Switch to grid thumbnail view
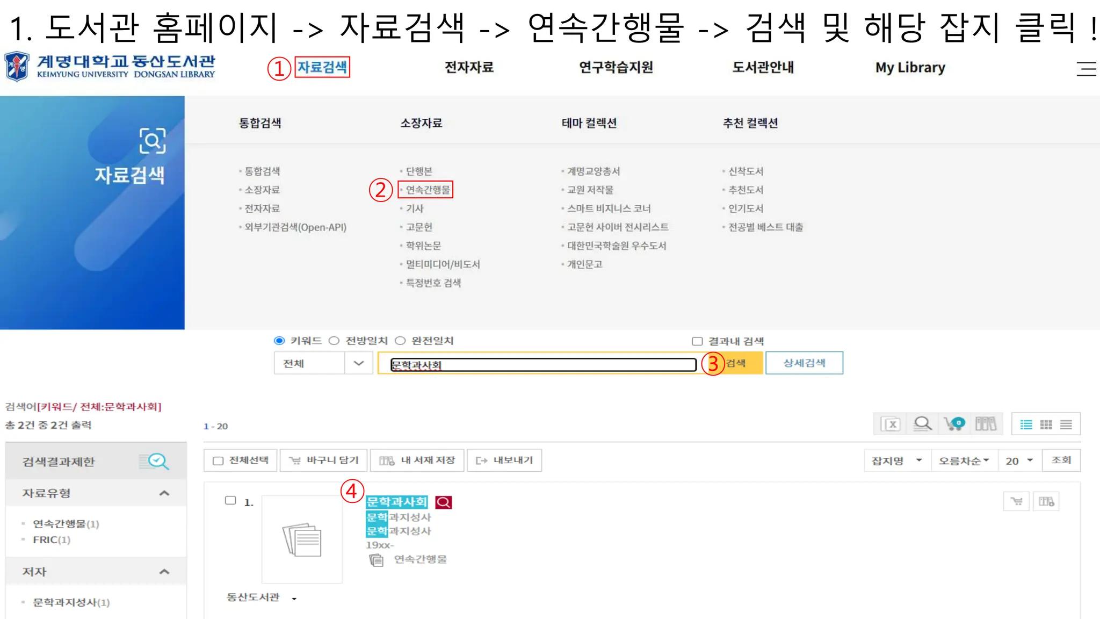 click(1046, 425)
